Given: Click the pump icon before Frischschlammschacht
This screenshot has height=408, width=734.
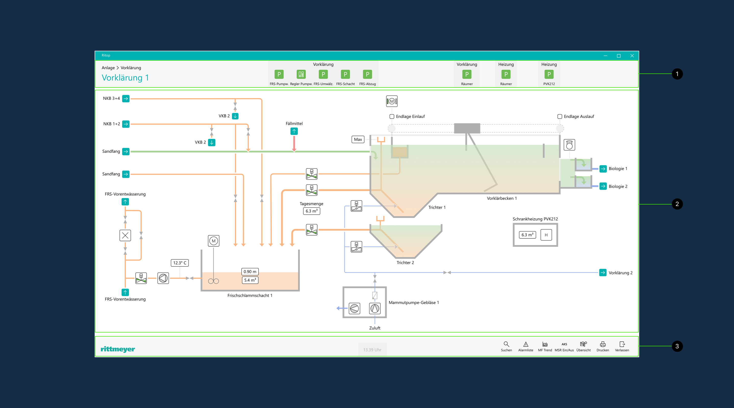Looking at the screenshot, I should tap(163, 278).
